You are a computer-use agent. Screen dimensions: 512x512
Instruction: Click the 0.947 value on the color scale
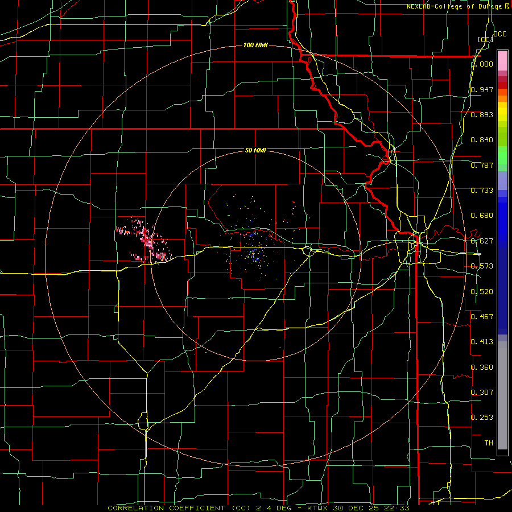(482, 89)
